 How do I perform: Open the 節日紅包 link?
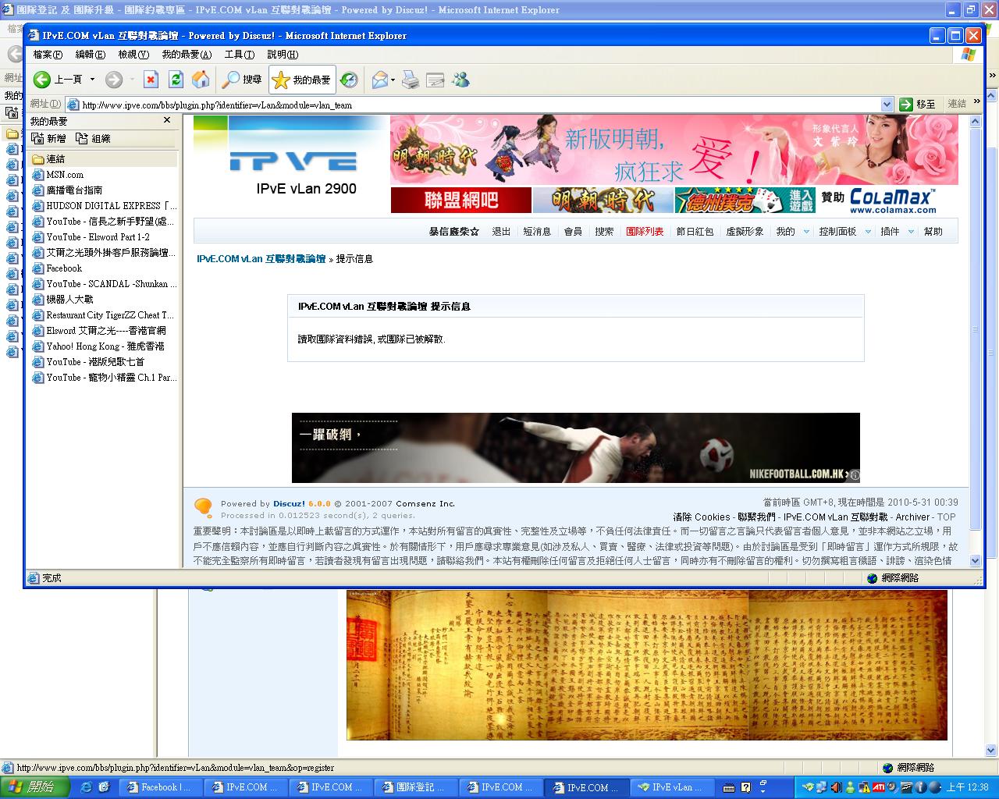pos(695,232)
